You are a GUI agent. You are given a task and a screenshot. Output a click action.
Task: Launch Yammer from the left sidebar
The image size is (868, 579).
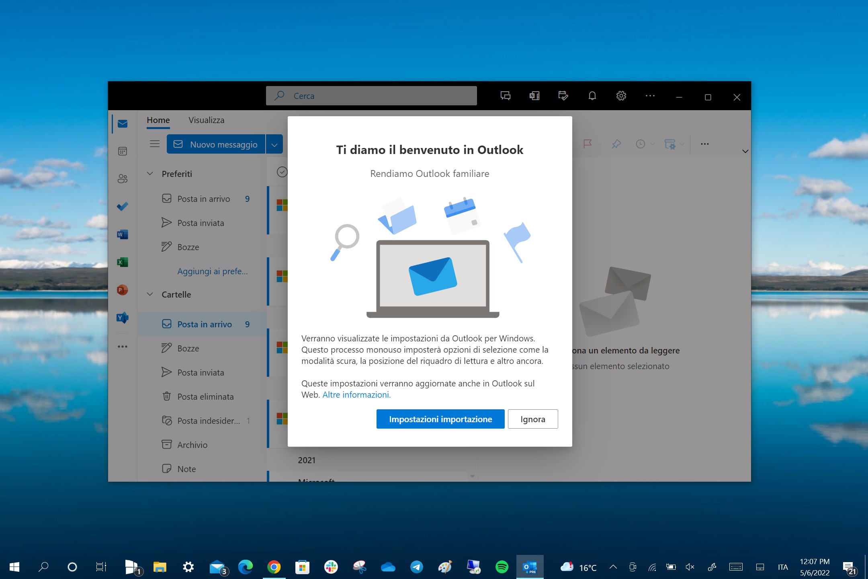click(123, 318)
